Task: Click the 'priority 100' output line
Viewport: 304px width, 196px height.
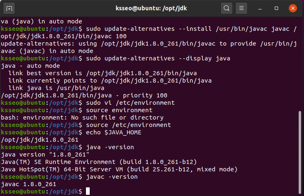Action: pyautogui.click(x=84, y=95)
